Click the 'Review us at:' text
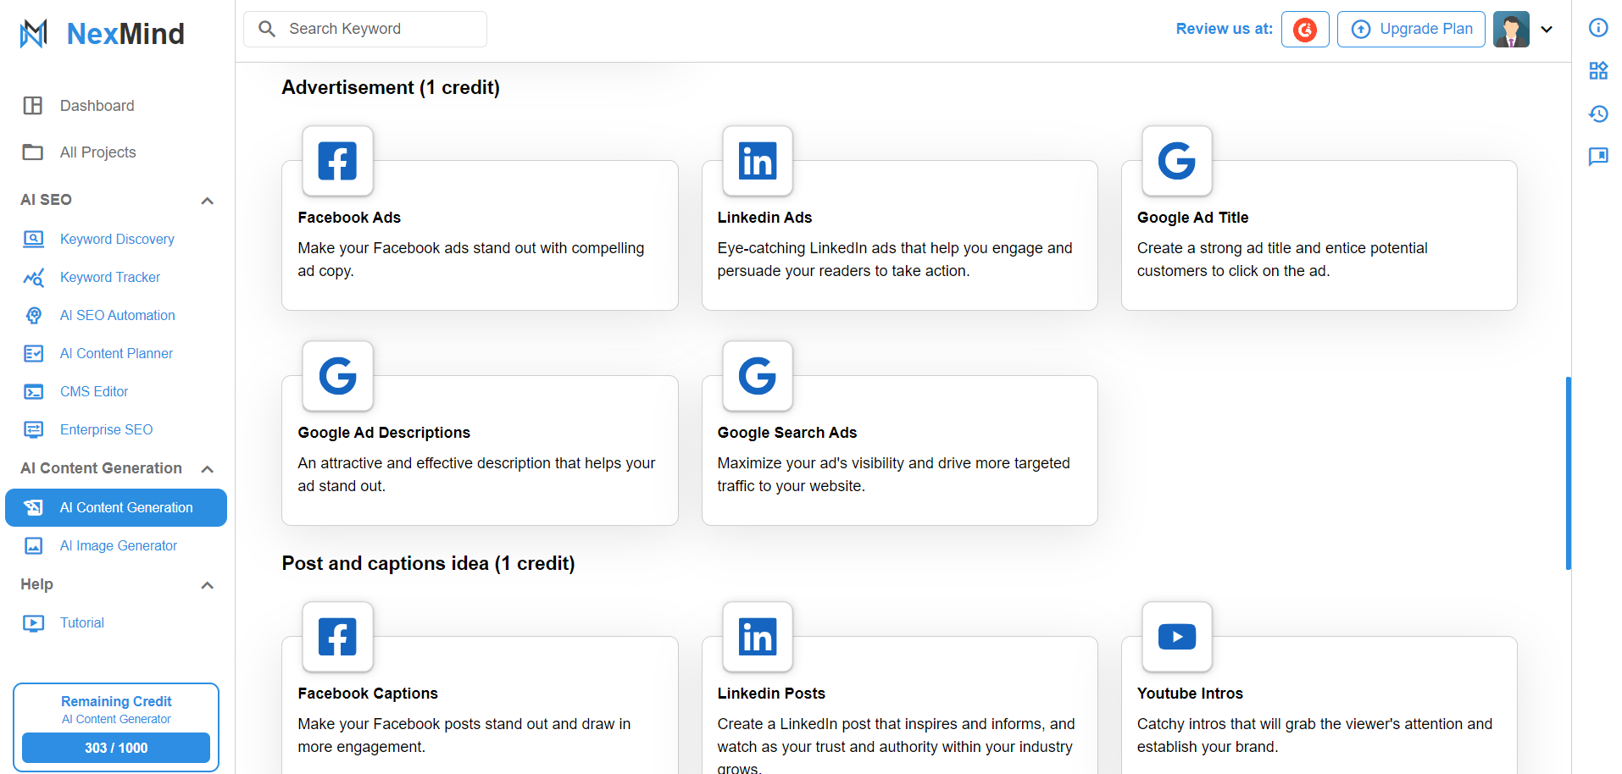 pyautogui.click(x=1225, y=29)
